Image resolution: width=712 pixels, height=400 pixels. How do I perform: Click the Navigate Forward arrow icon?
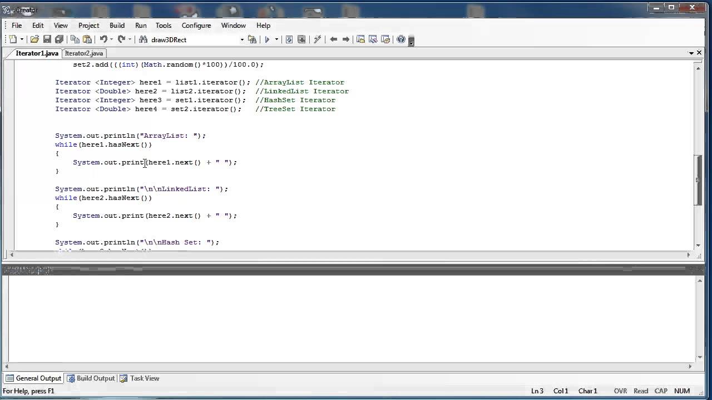(346, 39)
